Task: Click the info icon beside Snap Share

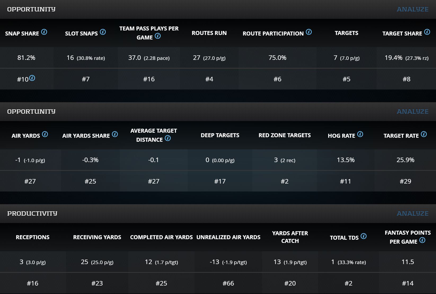Action: pyautogui.click(x=44, y=32)
